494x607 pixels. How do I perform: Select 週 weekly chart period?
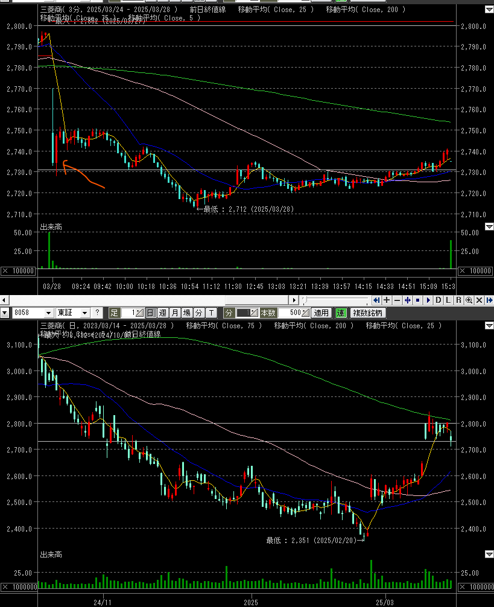163,313
